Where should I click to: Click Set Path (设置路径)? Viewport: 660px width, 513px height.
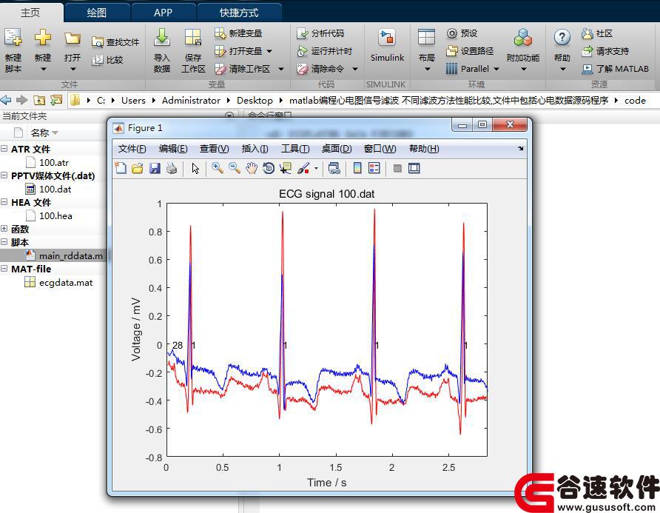[470, 51]
